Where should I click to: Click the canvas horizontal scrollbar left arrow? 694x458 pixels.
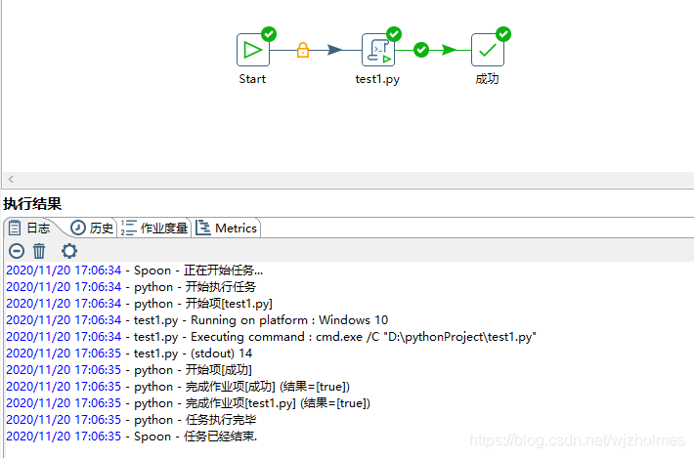11,179
